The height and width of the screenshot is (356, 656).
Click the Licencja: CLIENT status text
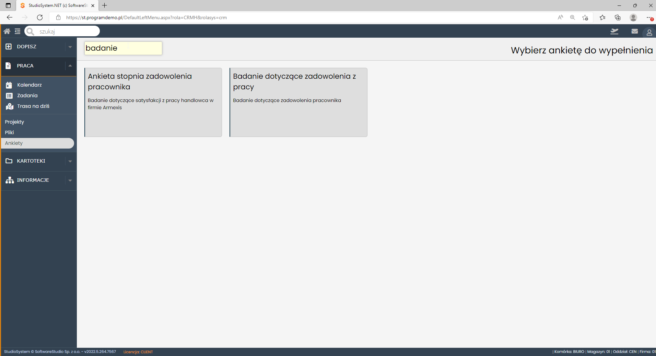(138, 352)
